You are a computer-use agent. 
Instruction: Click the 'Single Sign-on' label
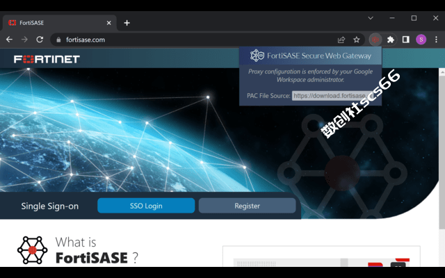[x=50, y=206]
